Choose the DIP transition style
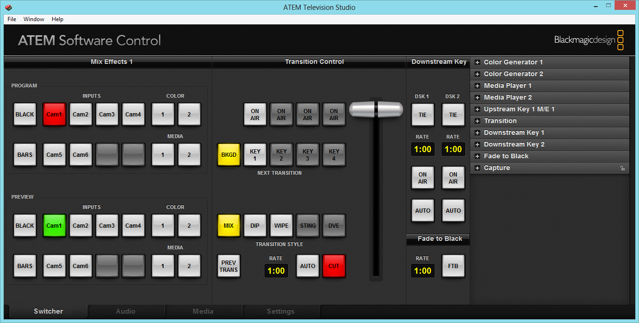Screen dimensions: 639x323 (255, 225)
